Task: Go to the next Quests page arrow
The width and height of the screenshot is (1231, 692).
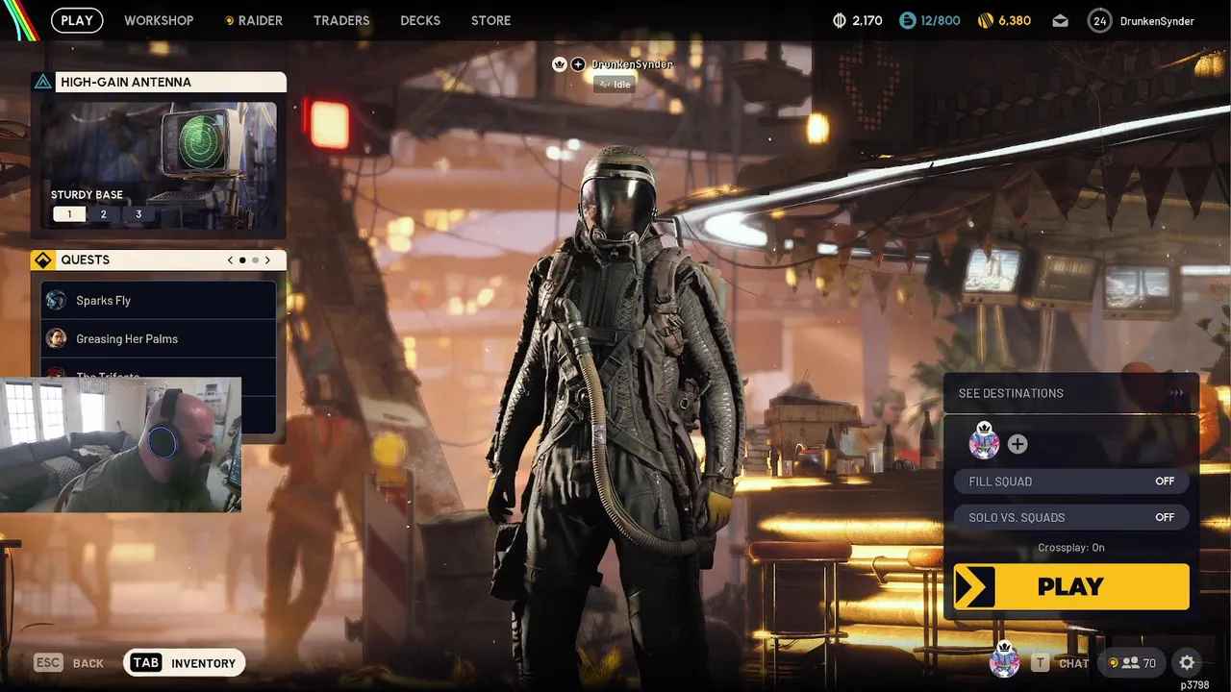Action: [x=267, y=259]
